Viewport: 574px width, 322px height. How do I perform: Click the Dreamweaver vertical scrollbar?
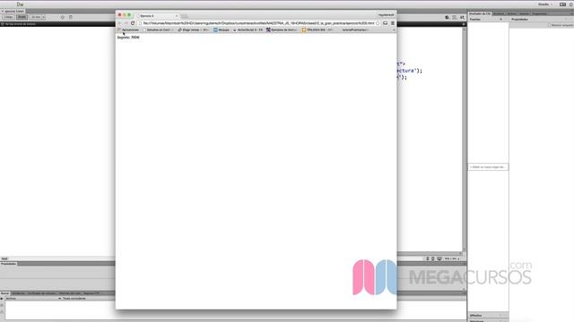point(465,139)
